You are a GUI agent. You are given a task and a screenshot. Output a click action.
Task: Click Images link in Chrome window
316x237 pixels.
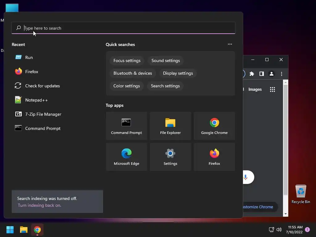(x=255, y=89)
